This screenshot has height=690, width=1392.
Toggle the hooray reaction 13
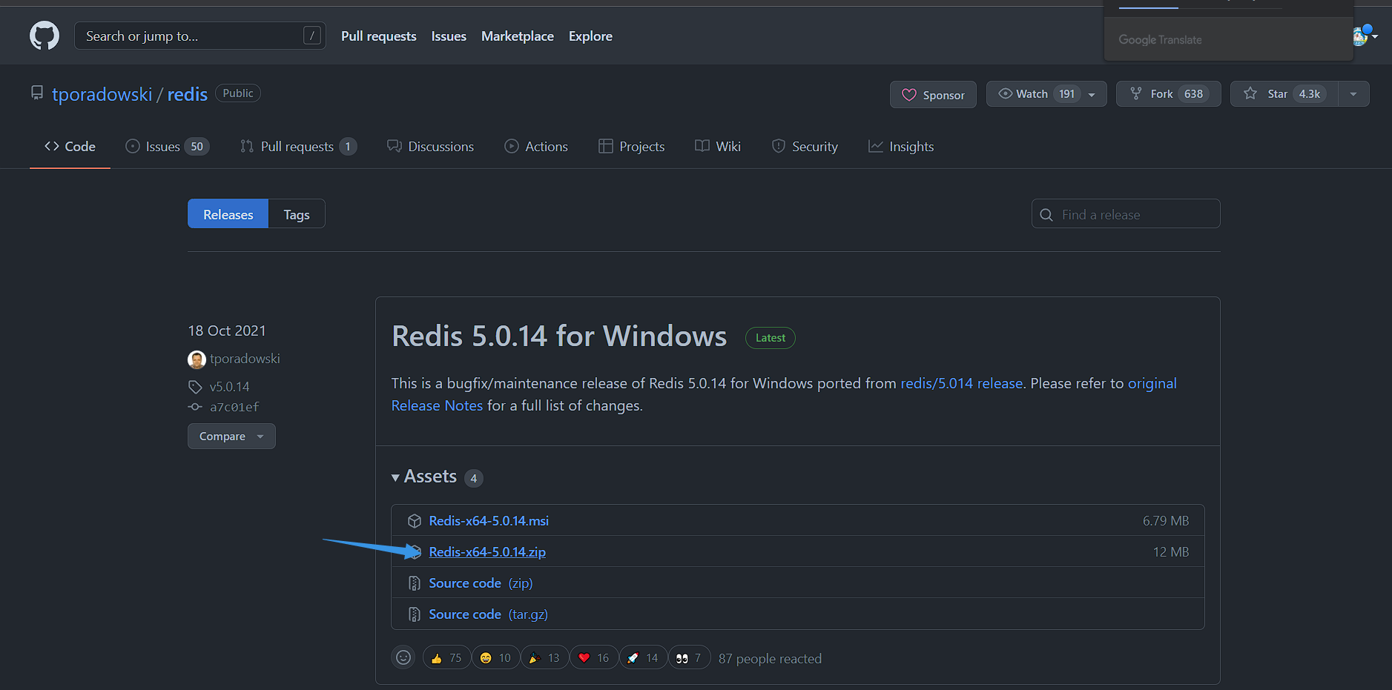tap(544, 657)
